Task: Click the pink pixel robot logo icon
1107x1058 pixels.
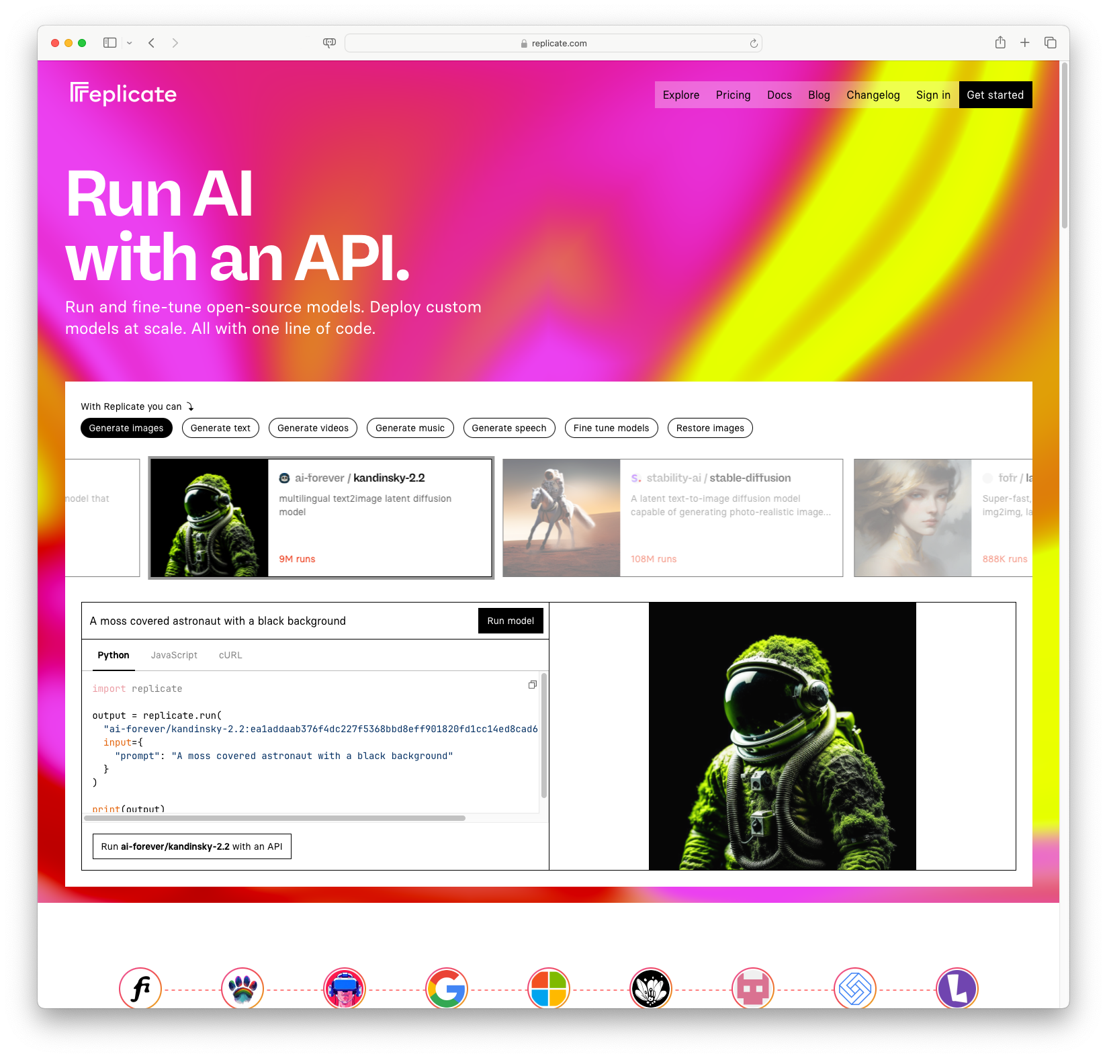Action: point(753,988)
